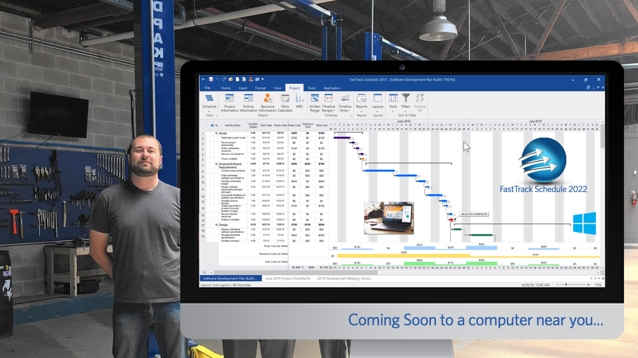Collapse the Scope activity group
The image size is (638, 358).
(216, 133)
